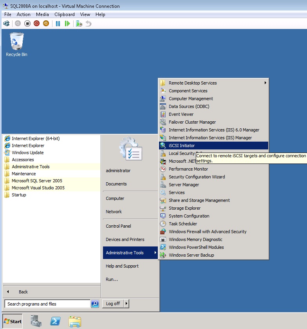Open the Action menu

coord(23,14)
